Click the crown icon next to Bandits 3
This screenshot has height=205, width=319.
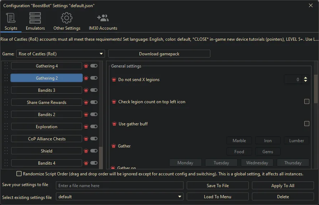[86, 90]
